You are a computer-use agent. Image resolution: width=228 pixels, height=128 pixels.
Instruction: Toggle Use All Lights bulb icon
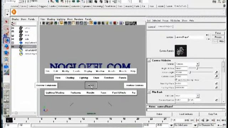(107, 23)
